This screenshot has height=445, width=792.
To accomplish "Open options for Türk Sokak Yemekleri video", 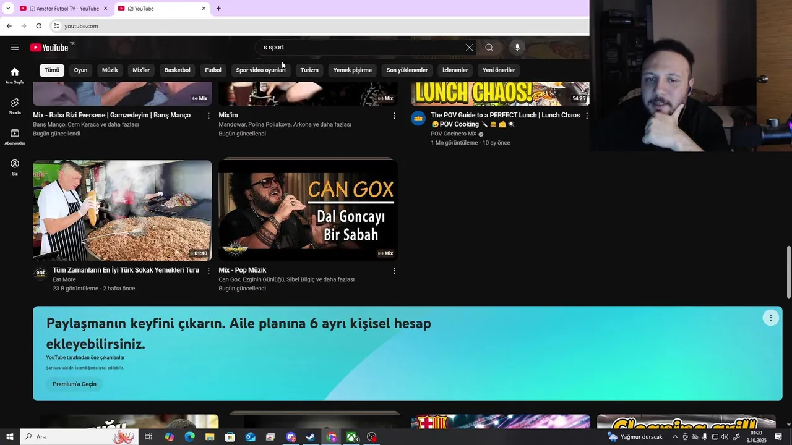I will [209, 271].
